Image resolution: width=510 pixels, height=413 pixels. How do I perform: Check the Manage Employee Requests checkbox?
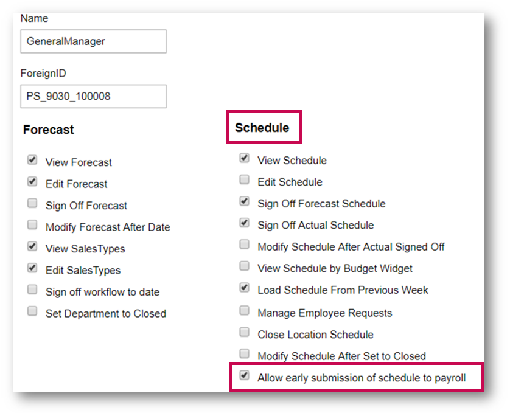click(244, 311)
